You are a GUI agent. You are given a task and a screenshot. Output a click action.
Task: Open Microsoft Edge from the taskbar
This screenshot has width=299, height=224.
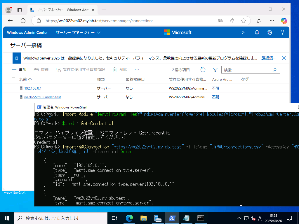(x=129, y=218)
